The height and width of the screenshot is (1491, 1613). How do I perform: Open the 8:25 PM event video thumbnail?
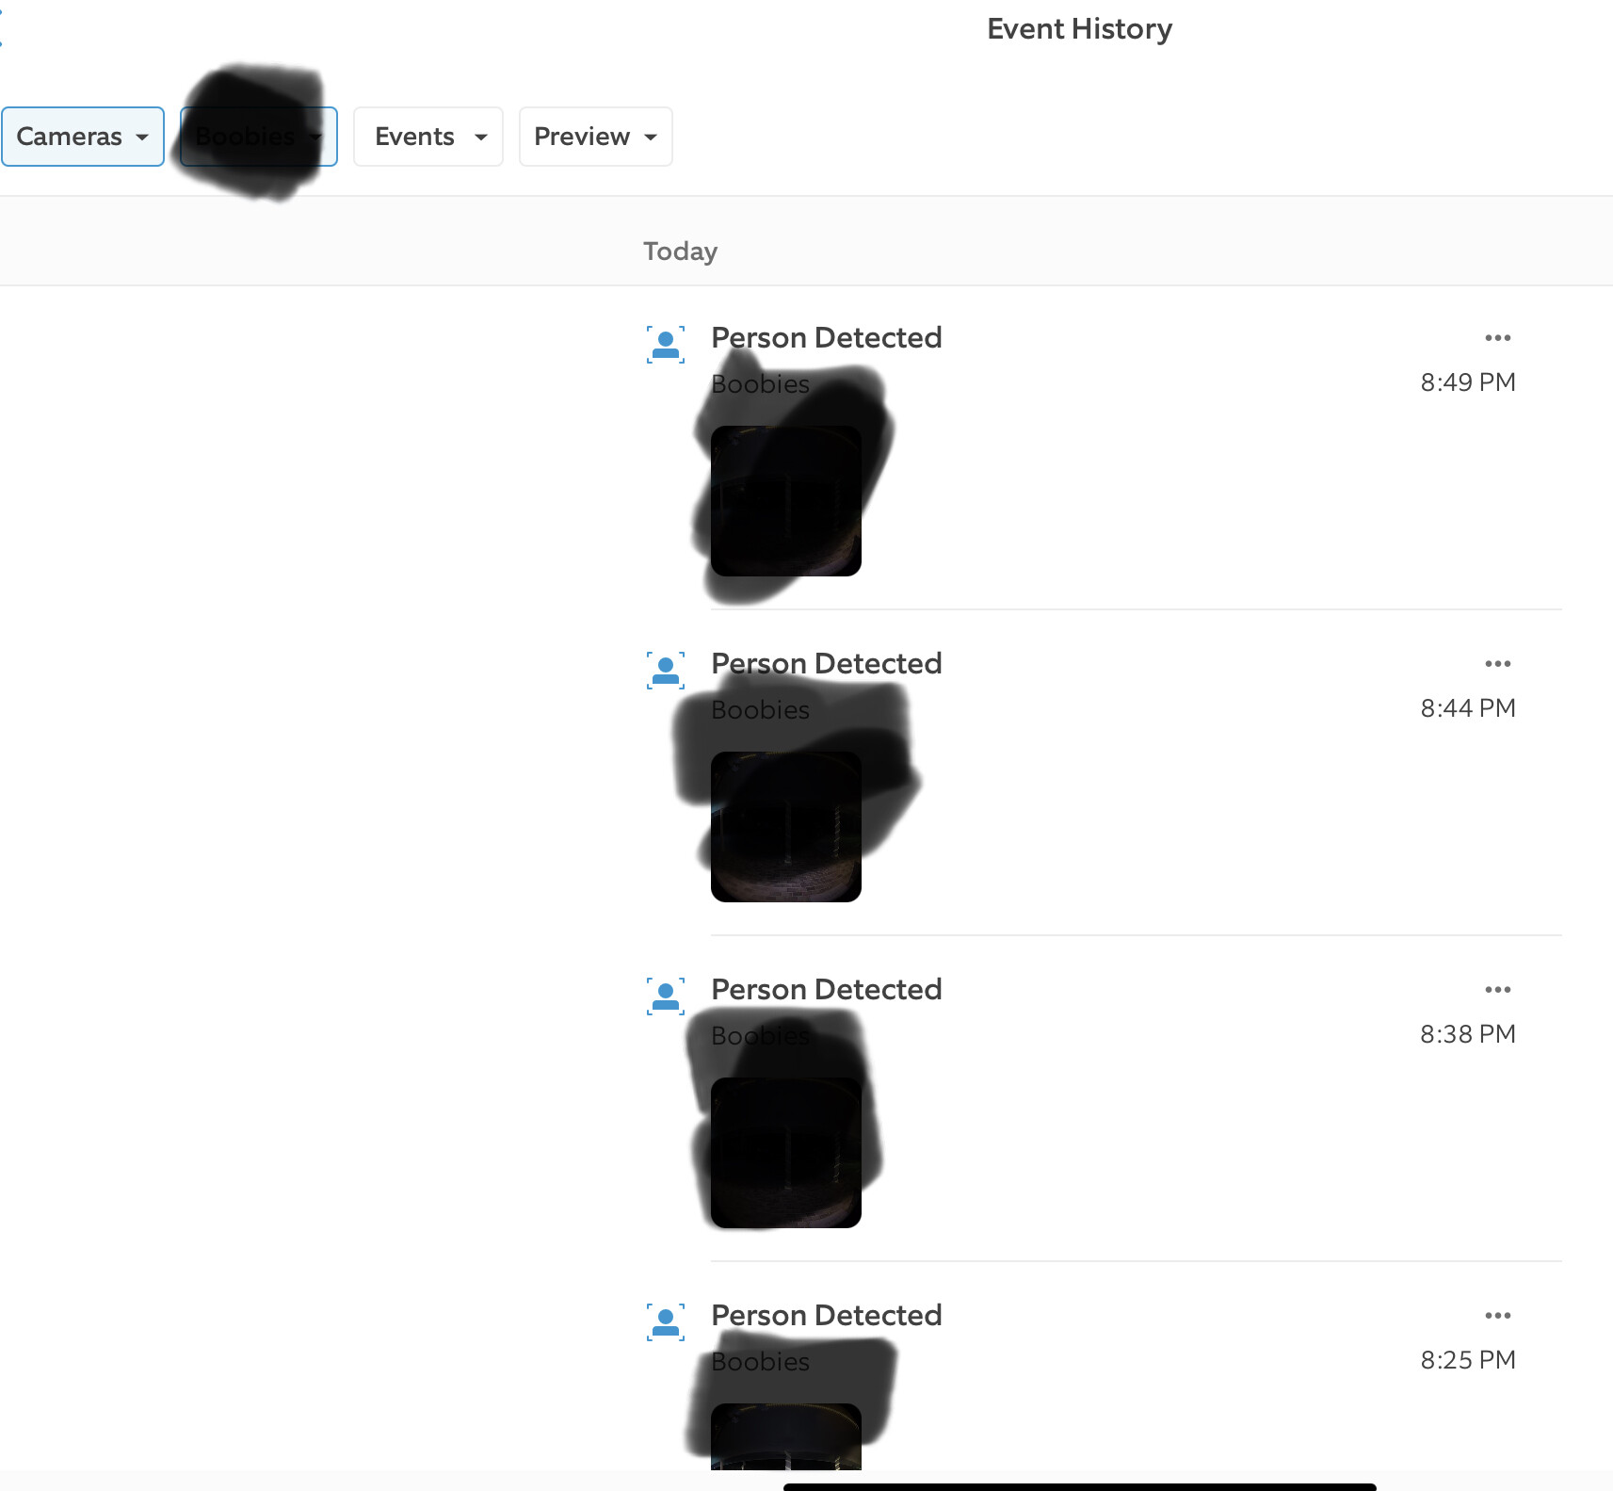[786, 1436]
